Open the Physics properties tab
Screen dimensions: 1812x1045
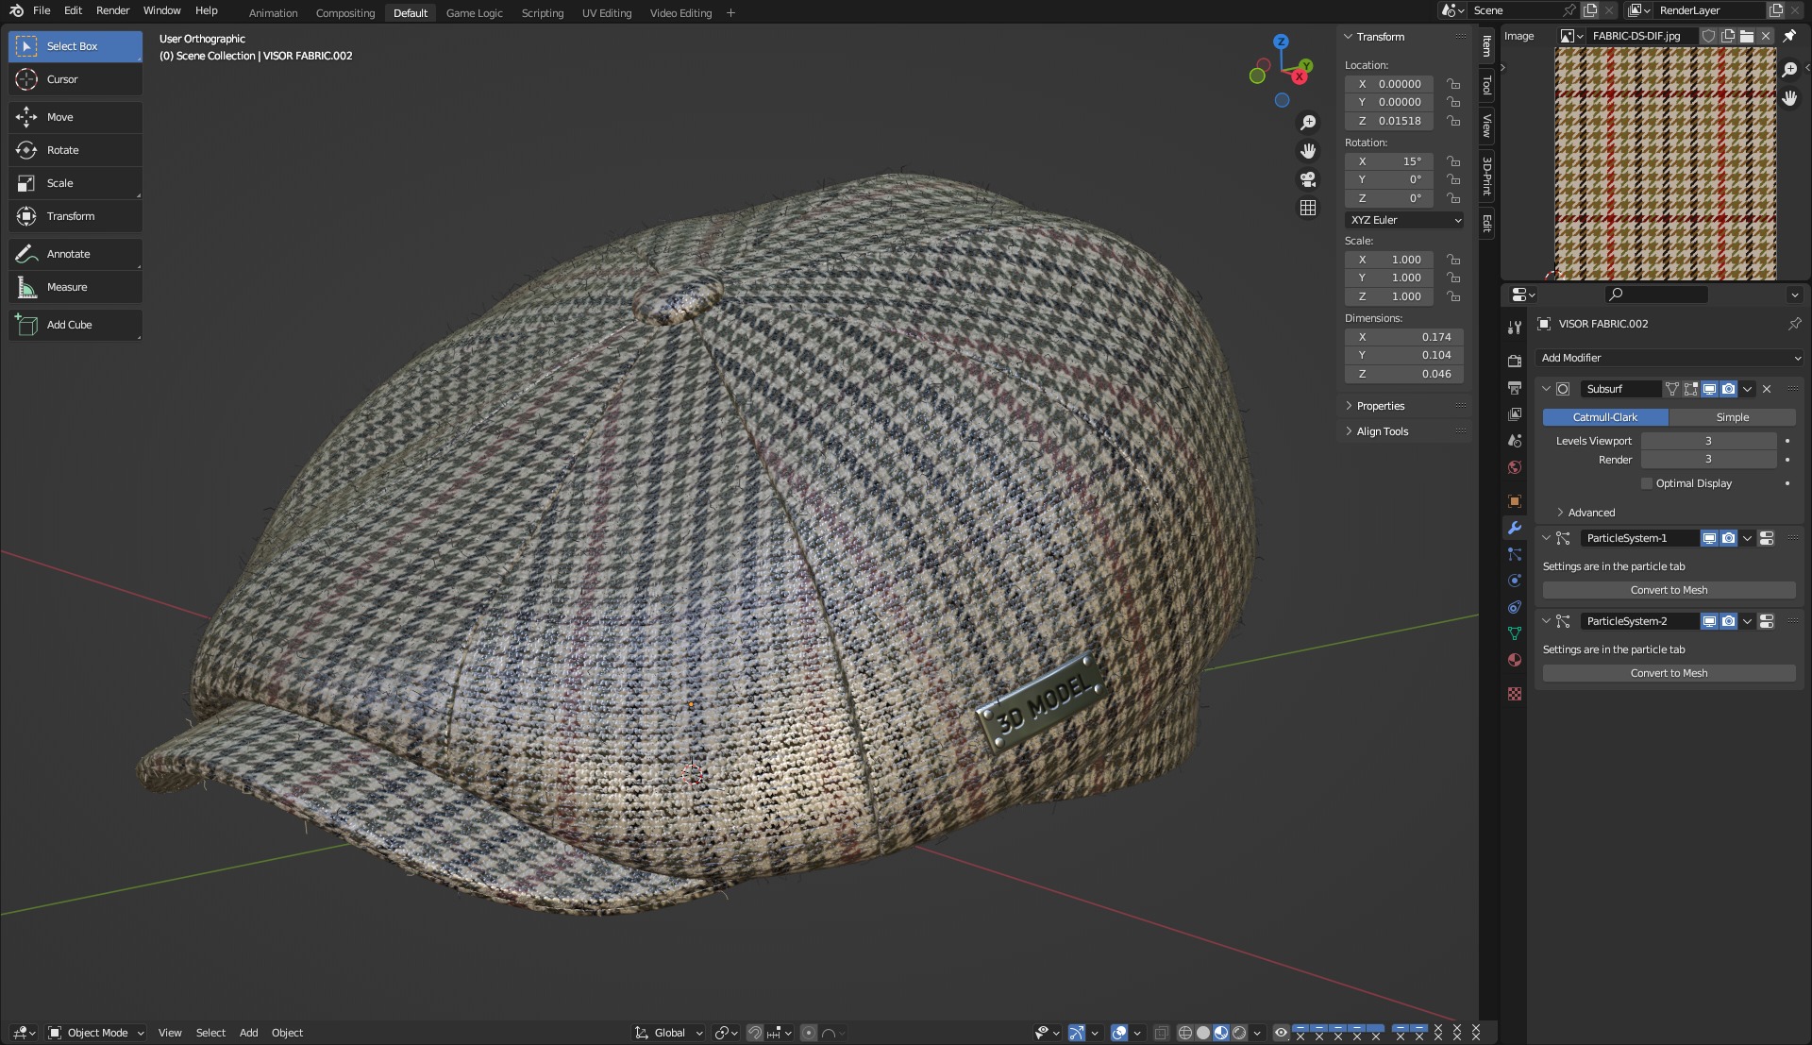[x=1515, y=581]
